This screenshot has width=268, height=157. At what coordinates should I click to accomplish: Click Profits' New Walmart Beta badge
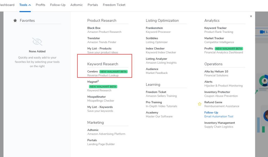(229, 49)
